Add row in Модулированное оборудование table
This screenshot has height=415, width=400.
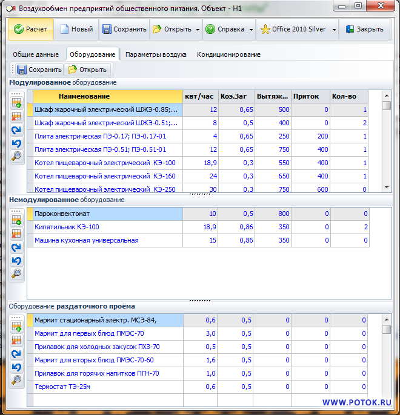pos(16,103)
